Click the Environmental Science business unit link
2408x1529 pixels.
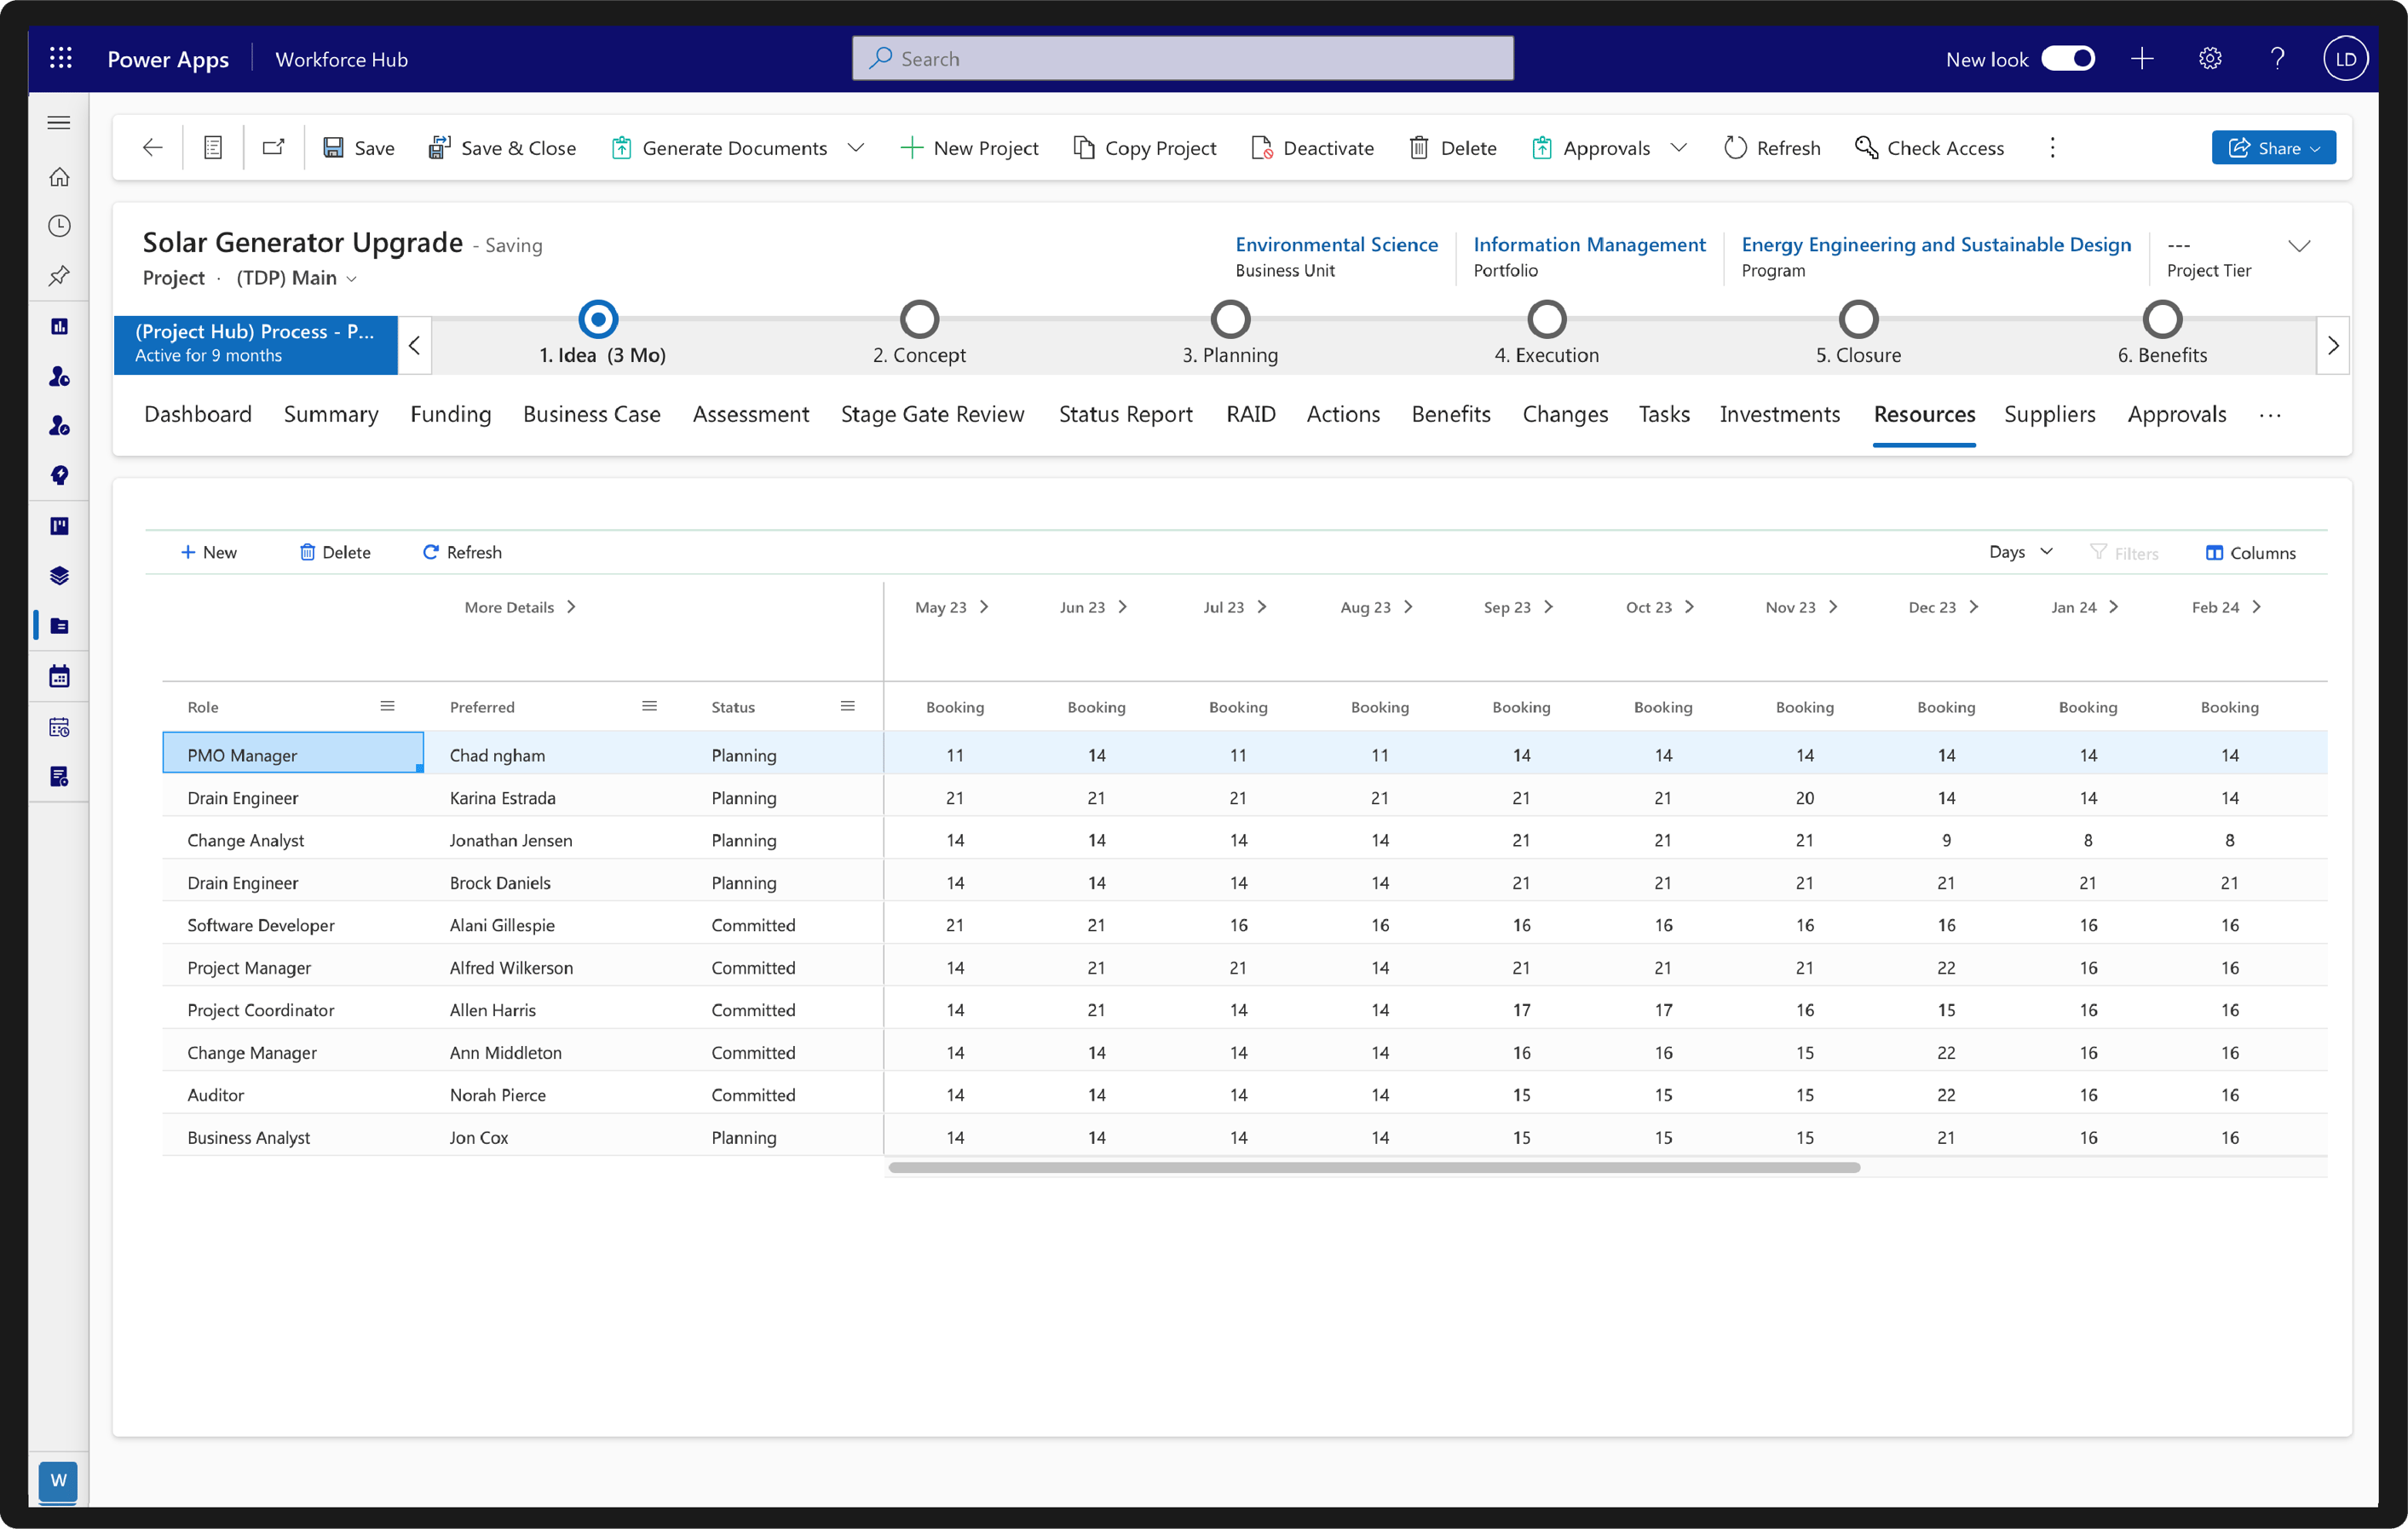(1336, 244)
